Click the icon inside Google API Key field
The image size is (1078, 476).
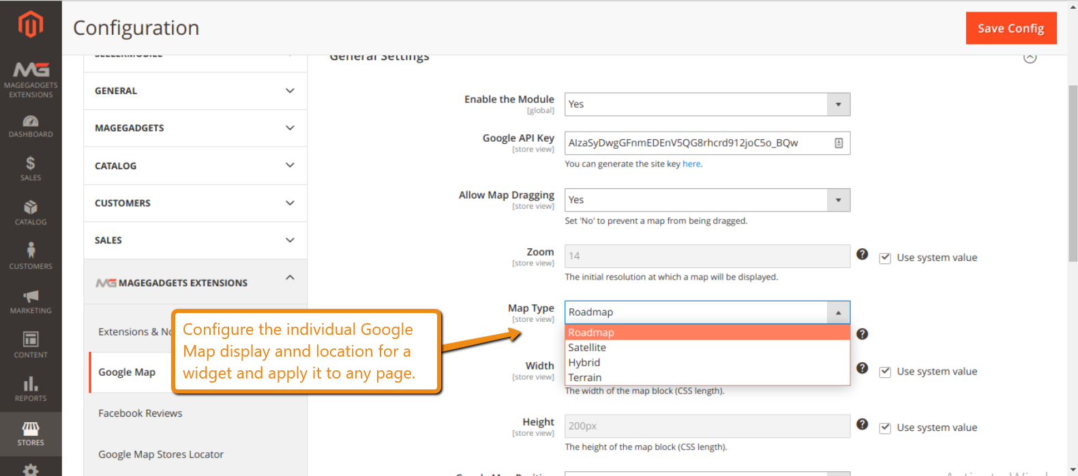839,143
